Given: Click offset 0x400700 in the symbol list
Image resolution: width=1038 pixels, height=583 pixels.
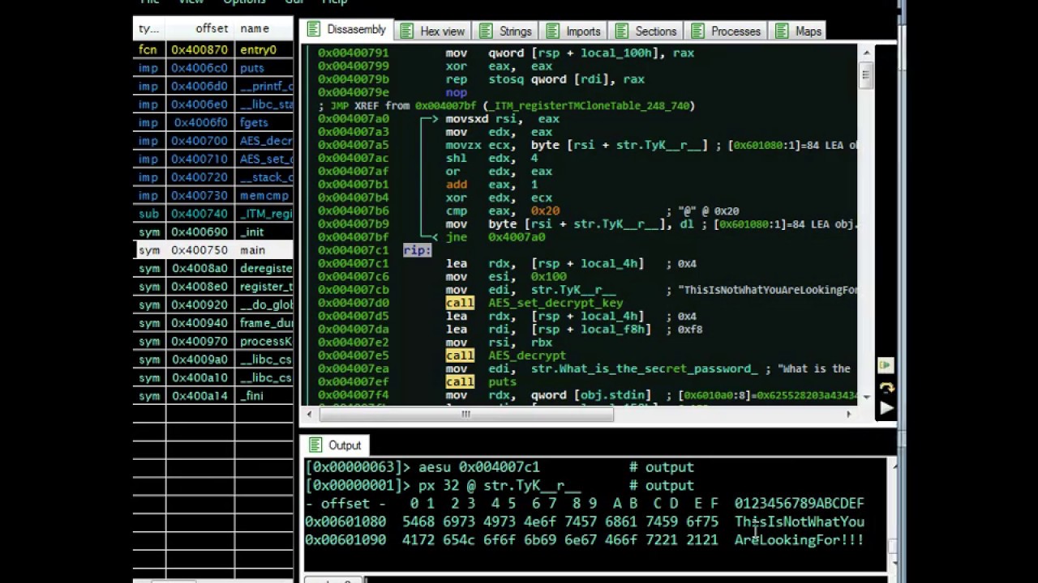Looking at the screenshot, I should click(x=199, y=141).
